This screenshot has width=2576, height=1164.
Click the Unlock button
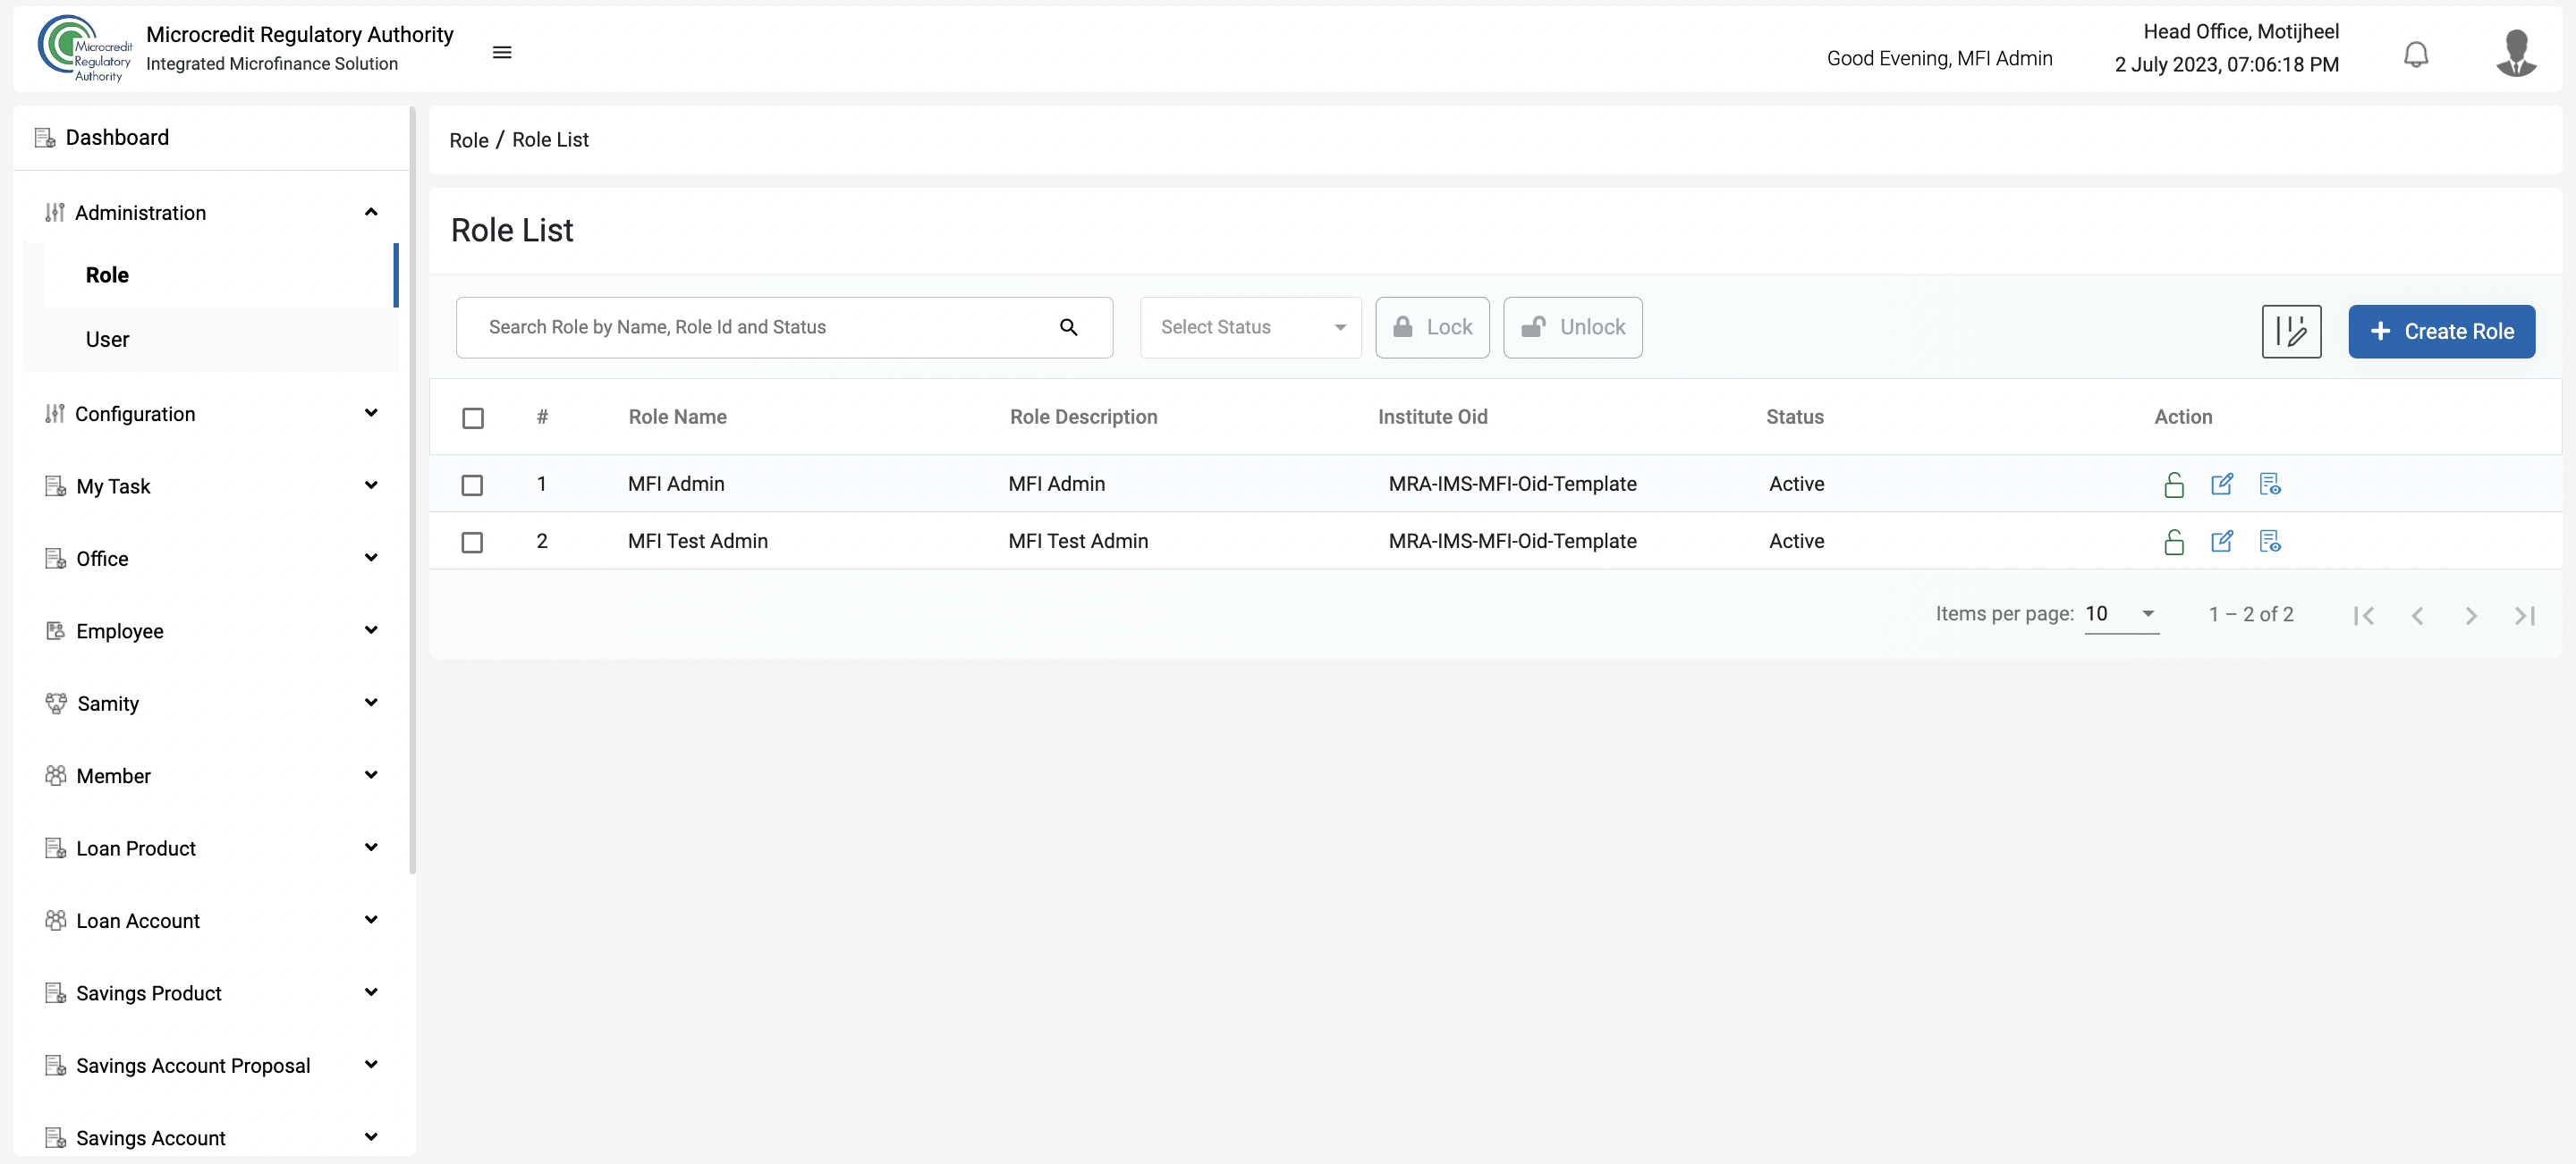click(x=1573, y=326)
